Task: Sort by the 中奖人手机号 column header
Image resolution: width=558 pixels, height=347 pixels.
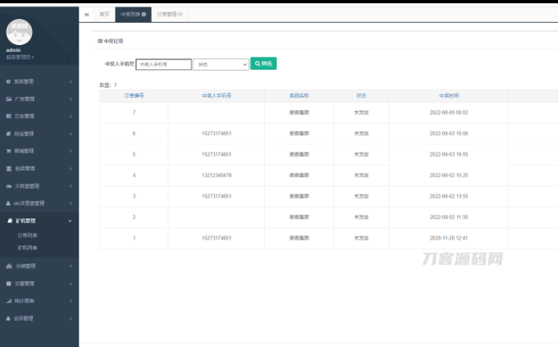Action: click(x=217, y=96)
